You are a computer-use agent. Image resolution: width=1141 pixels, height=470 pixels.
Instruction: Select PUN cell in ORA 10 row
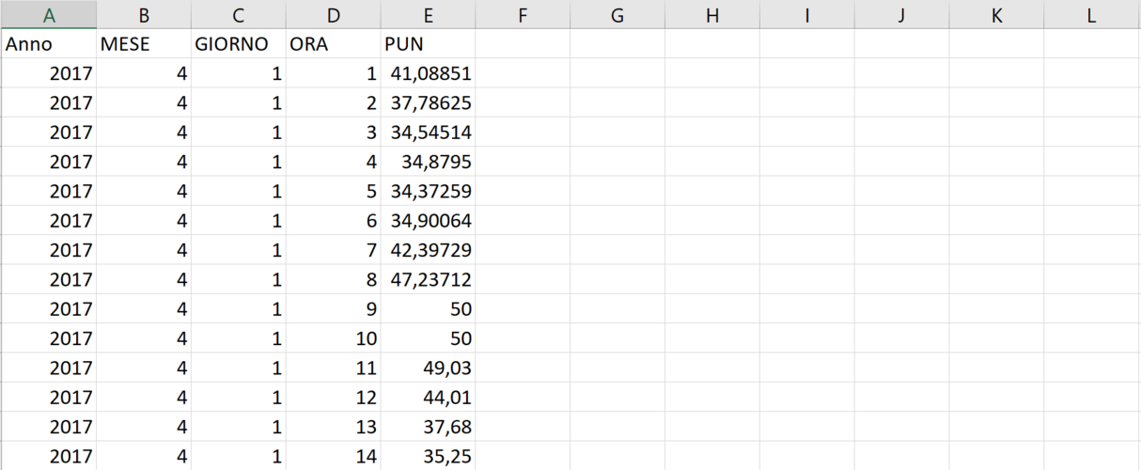click(429, 338)
